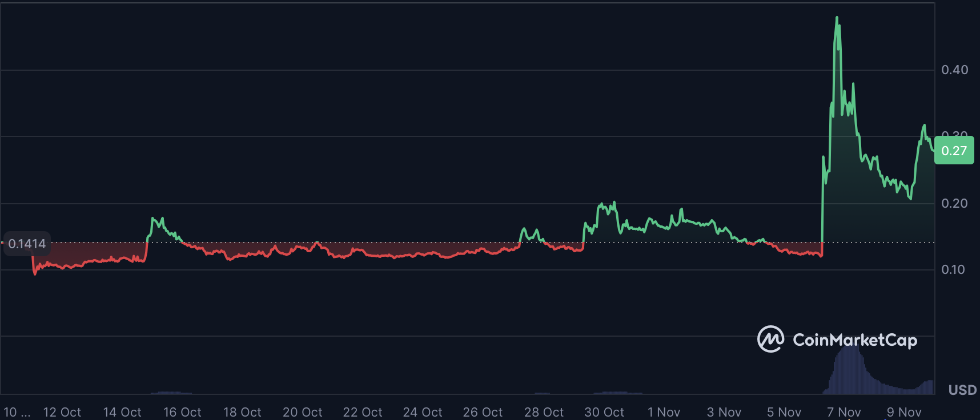Select the 0.10 y-axis price label
This screenshot has width=980, height=420.
[x=953, y=270]
